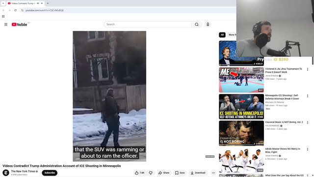
Task: Go back in browser history
Action: coord(3,10)
